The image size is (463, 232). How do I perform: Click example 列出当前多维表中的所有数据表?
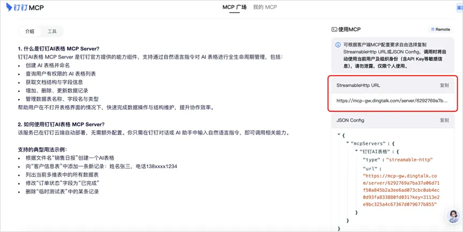62,175
